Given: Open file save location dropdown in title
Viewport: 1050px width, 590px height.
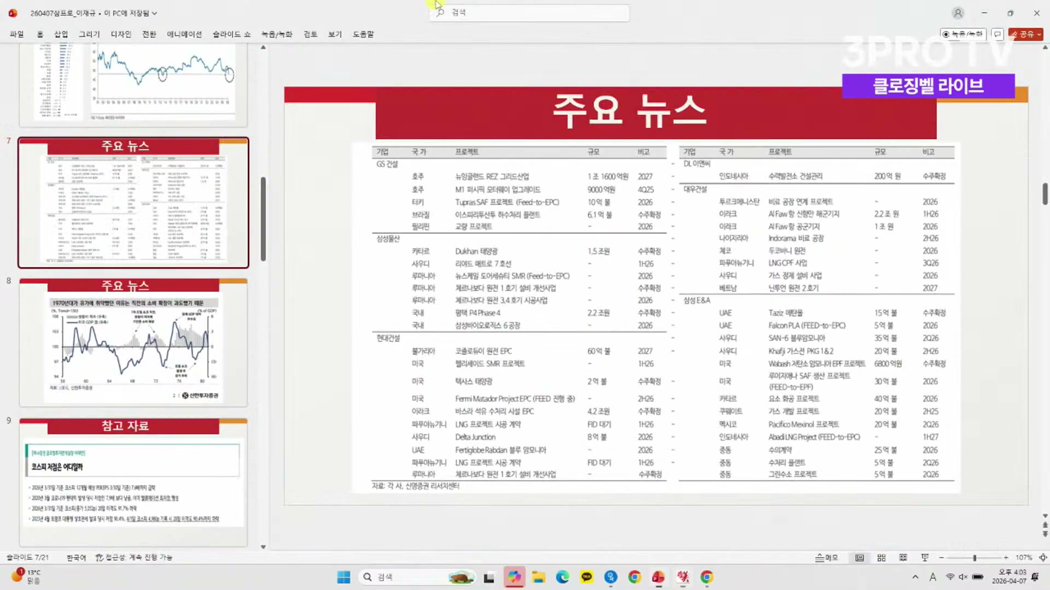Looking at the screenshot, I should [x=154, y=13].
